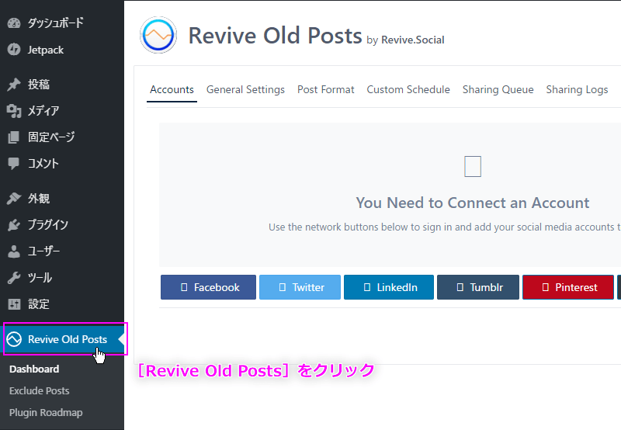Connect a Twitter account
The height and width of the screenshot is (430, 621).
300,287
